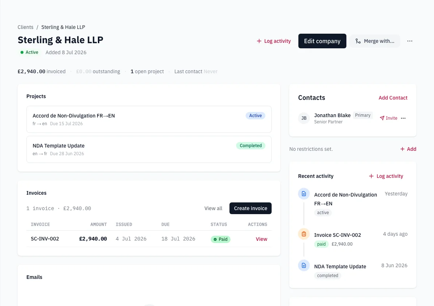Click plus icon beside header Log activity
This screenshot has height=306, width=434.
click(x=259, y=41)
